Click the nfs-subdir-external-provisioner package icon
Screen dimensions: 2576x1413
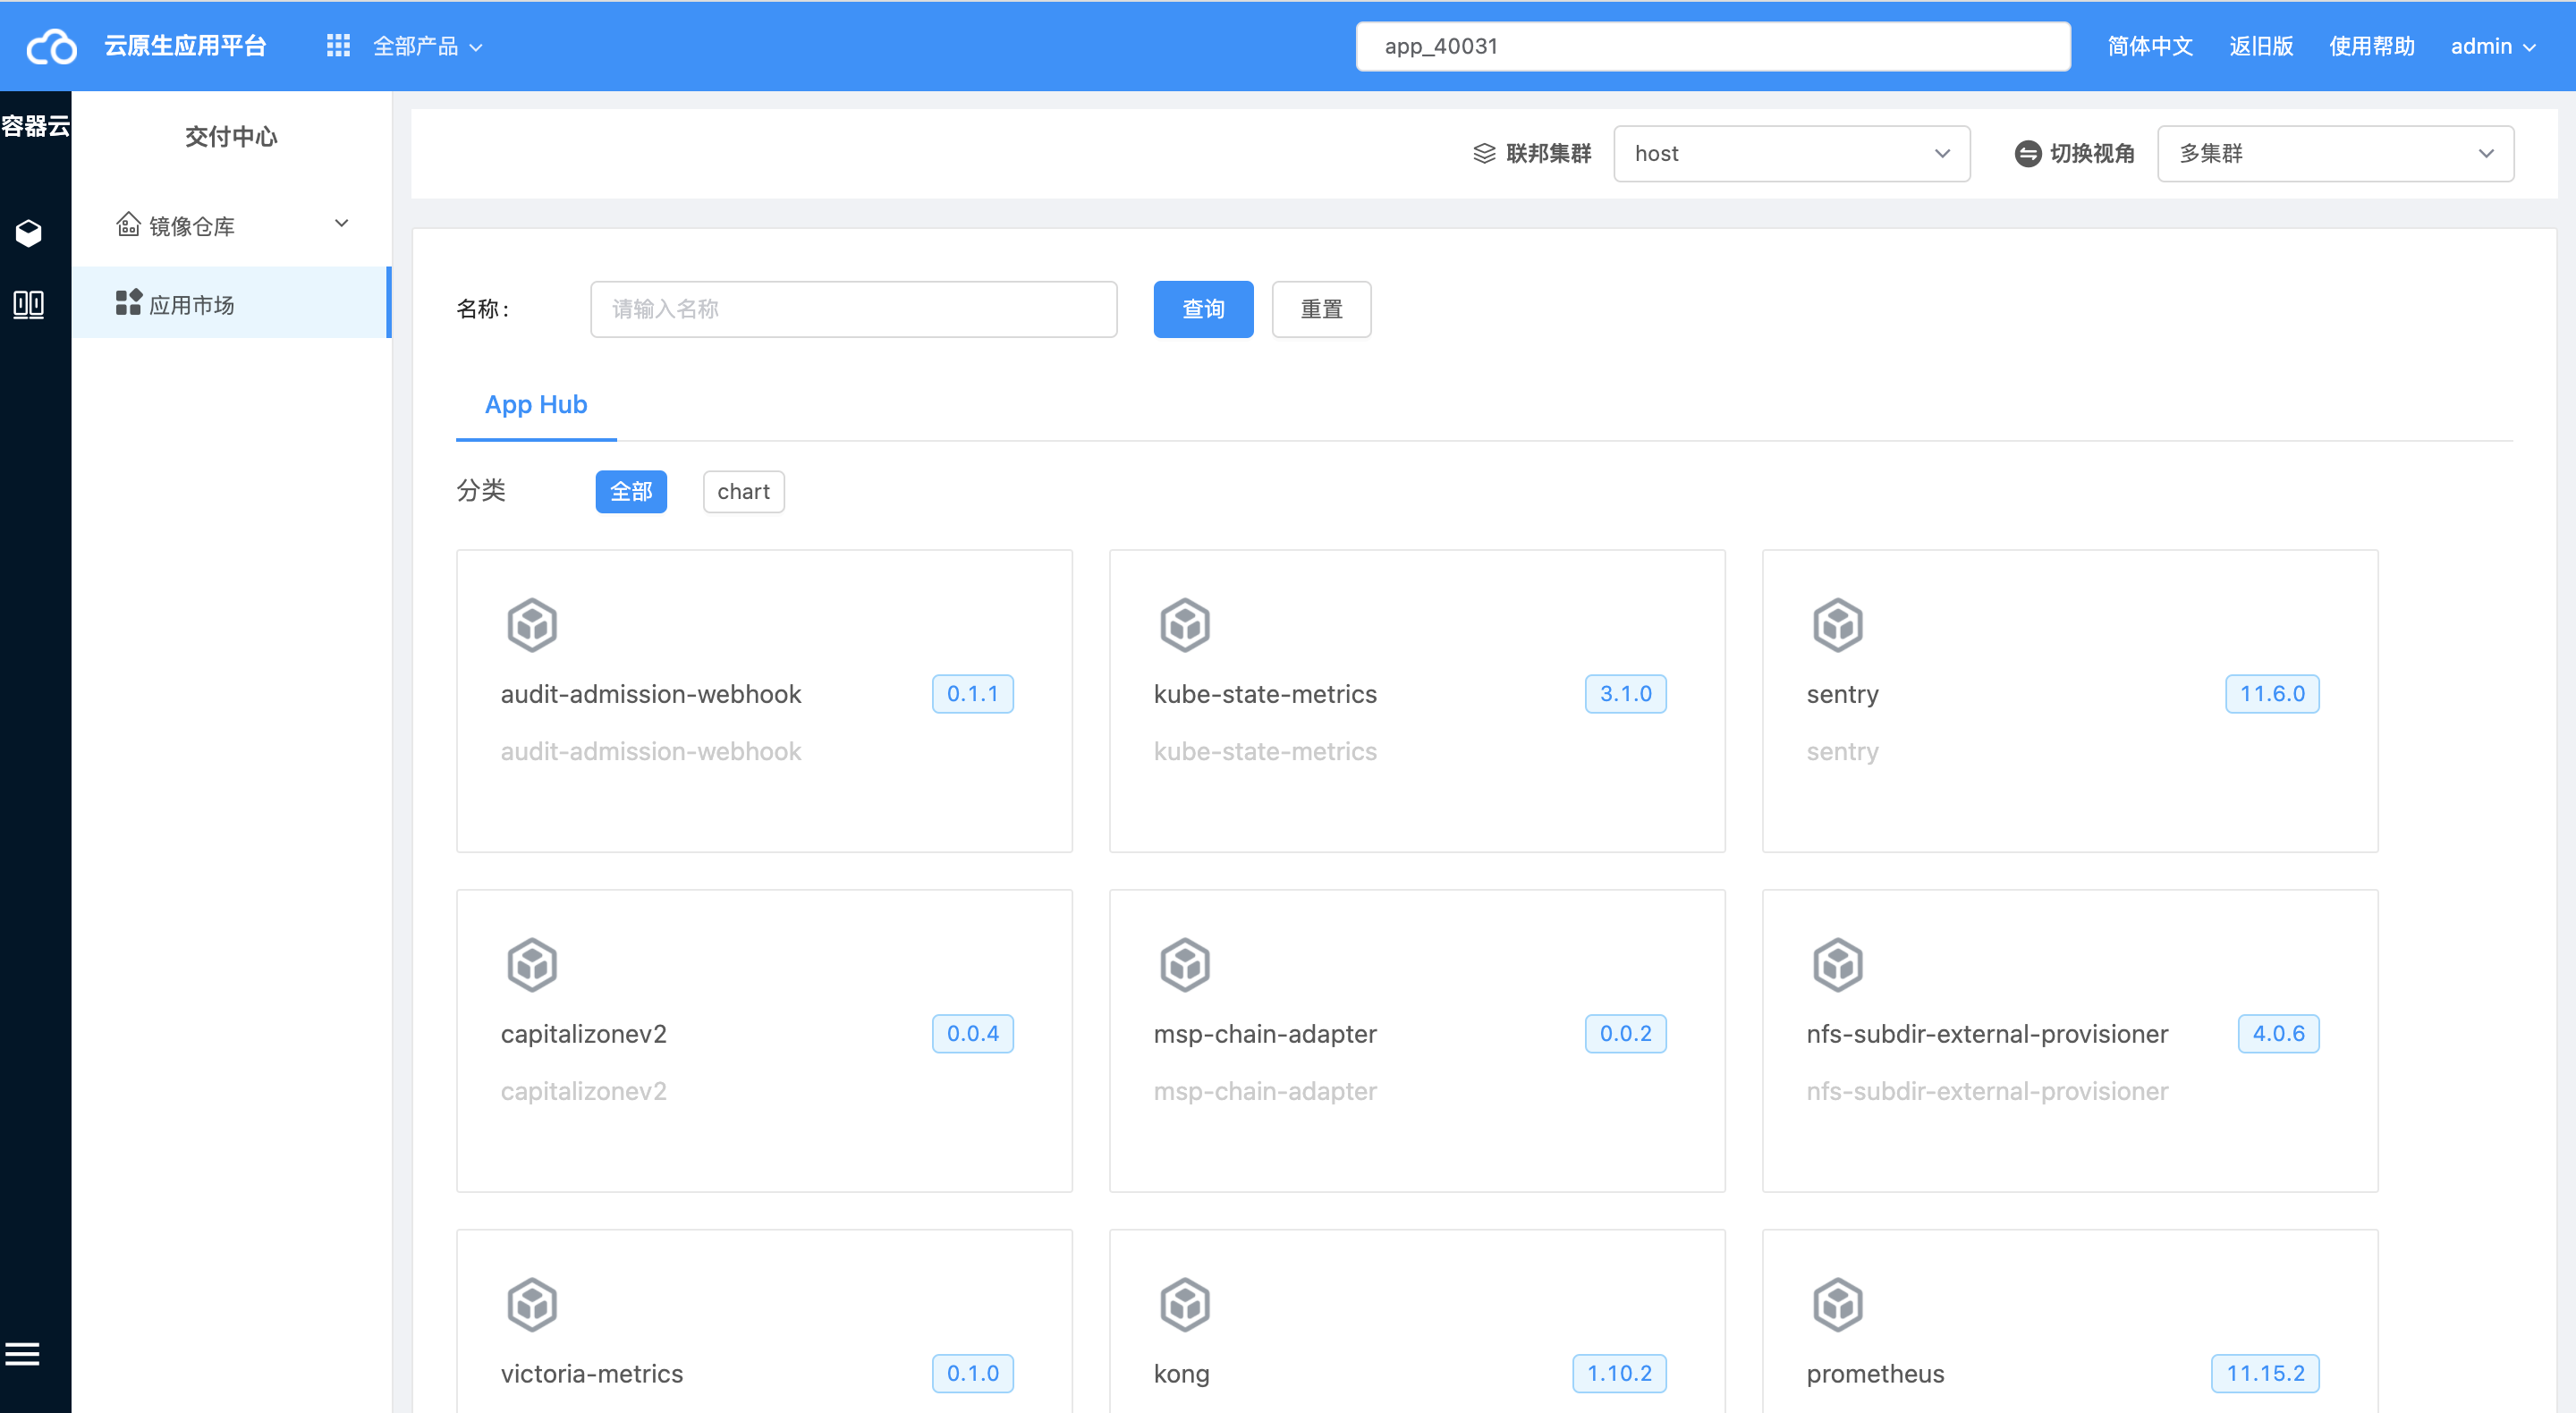coord(1838,965)
